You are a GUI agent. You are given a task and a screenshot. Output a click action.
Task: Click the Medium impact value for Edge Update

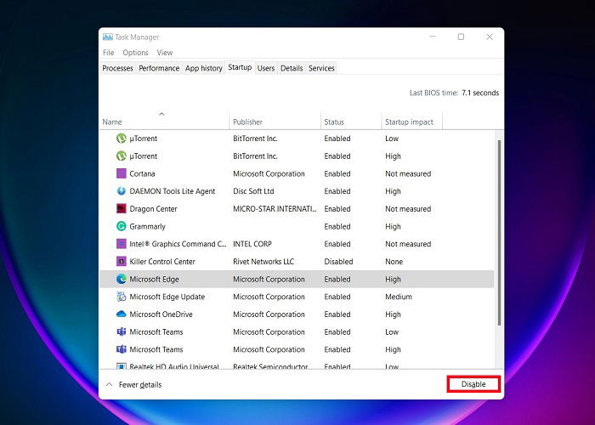coord(399,297)
